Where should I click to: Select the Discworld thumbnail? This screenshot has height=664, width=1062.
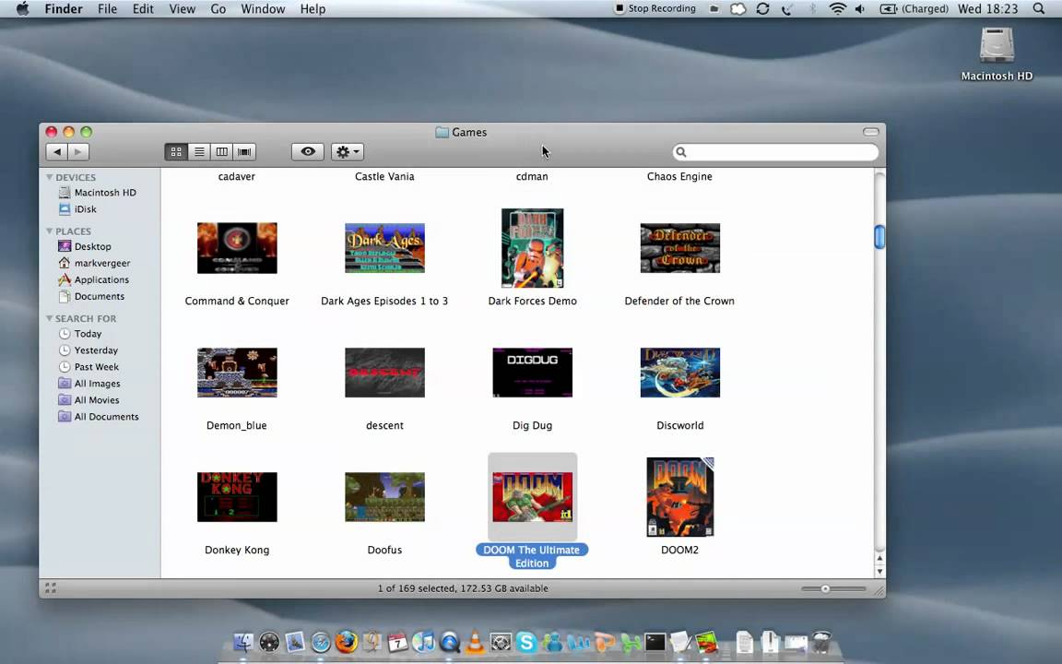680,373
